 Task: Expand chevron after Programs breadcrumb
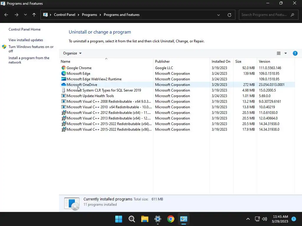(100, 15)
